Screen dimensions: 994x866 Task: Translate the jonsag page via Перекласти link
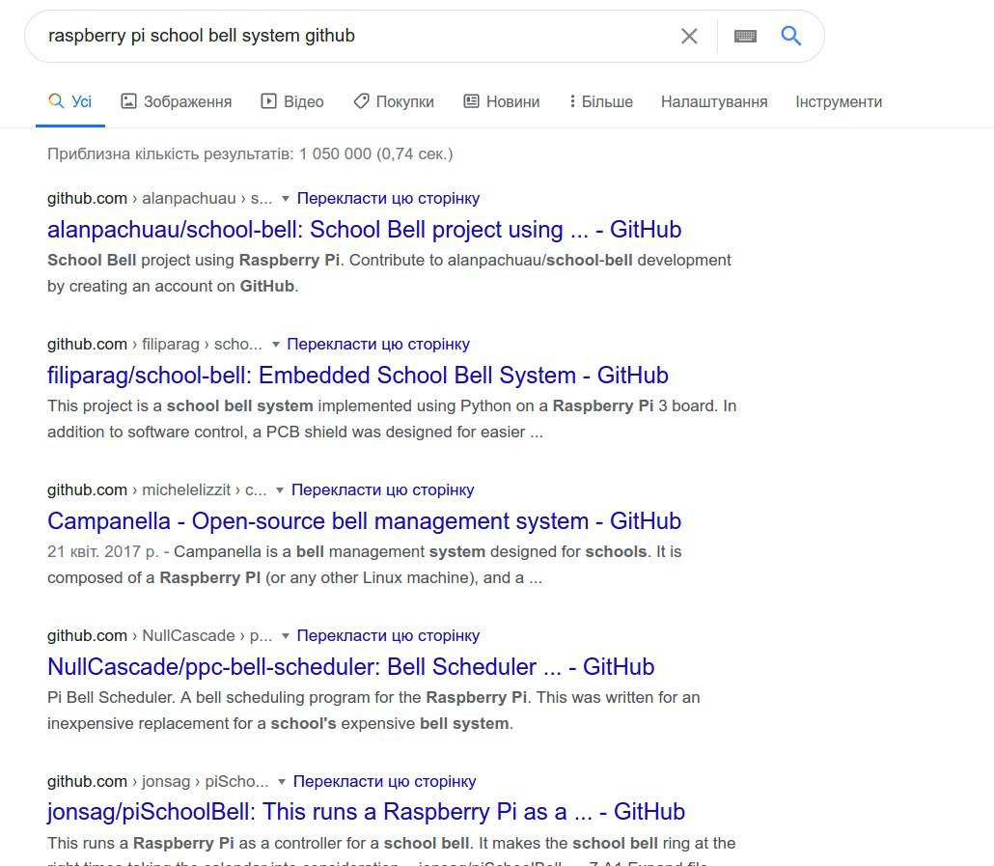point(384,782)
